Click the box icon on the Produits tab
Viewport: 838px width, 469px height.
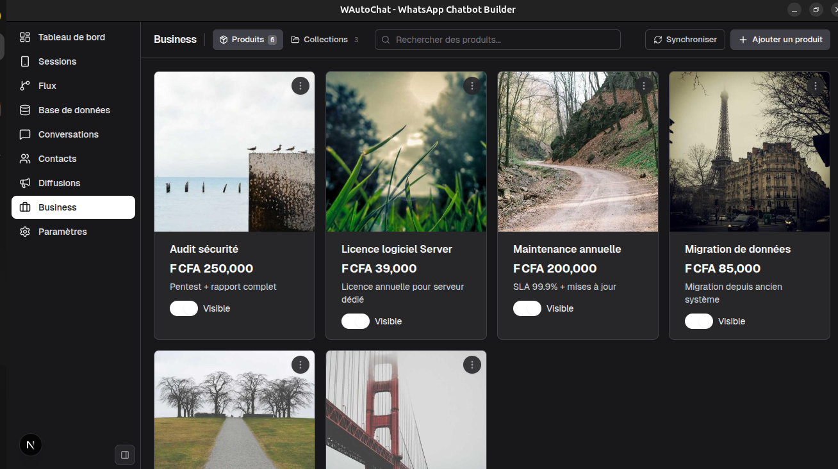pos(224,40)
